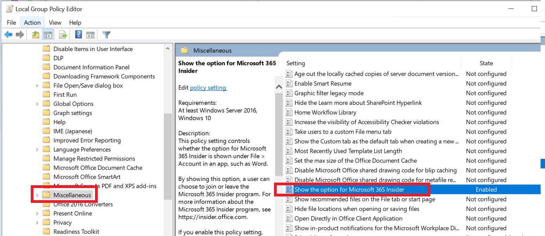Select the Microsoft Office SmartArt folder
545x236 pixels.
(x=87, y=177)
